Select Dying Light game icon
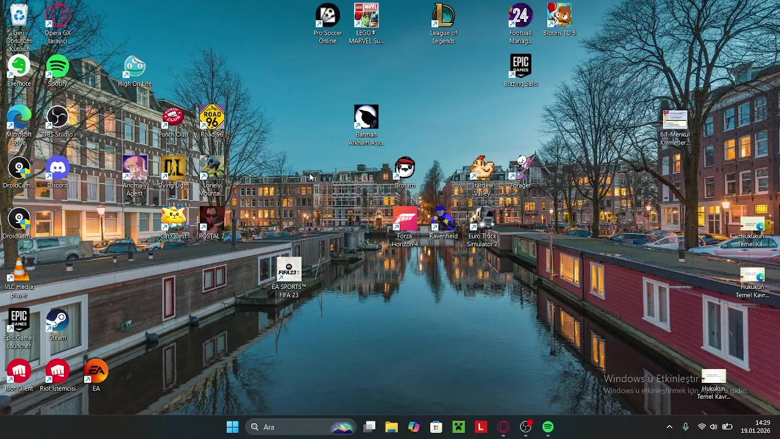This screenshot has height=439, width=780. (173, 172)
